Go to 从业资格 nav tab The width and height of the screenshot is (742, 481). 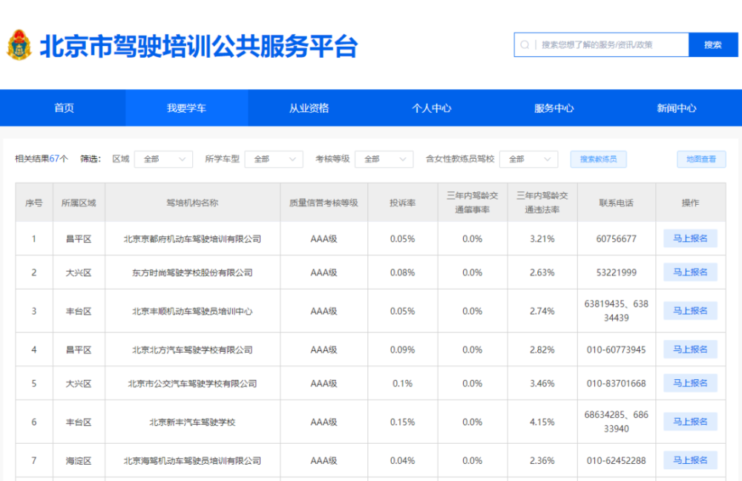309,108
